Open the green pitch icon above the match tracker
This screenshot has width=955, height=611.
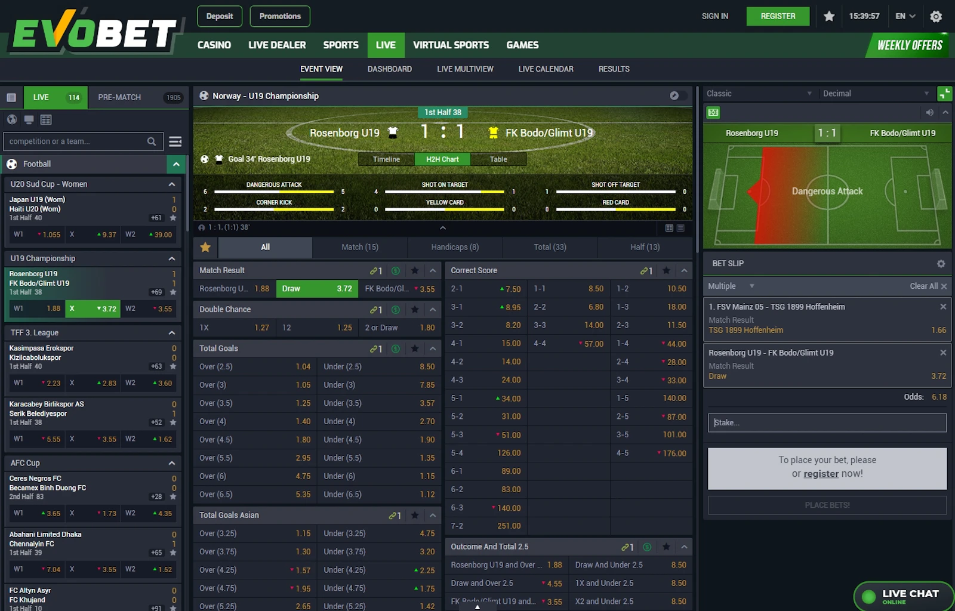pos(712,113)
